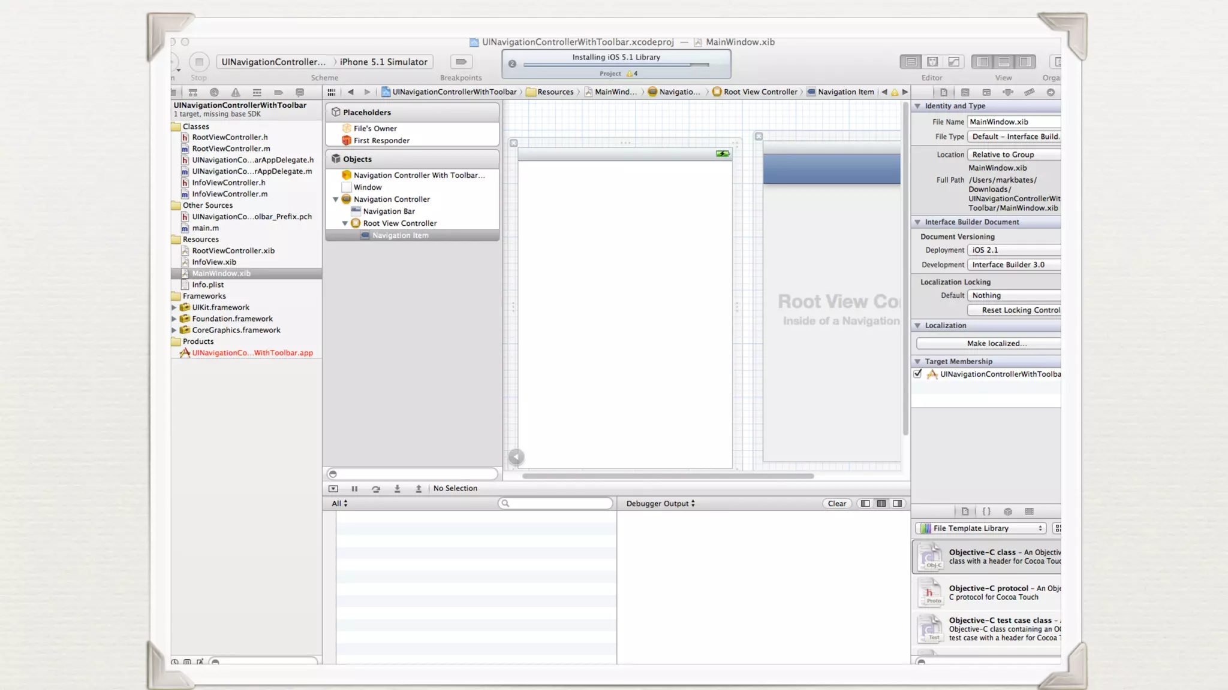Image resolution: width=1228 pixels, height=690 pixels.
Task: Click the Make localized button
Action: pos(996,344)
